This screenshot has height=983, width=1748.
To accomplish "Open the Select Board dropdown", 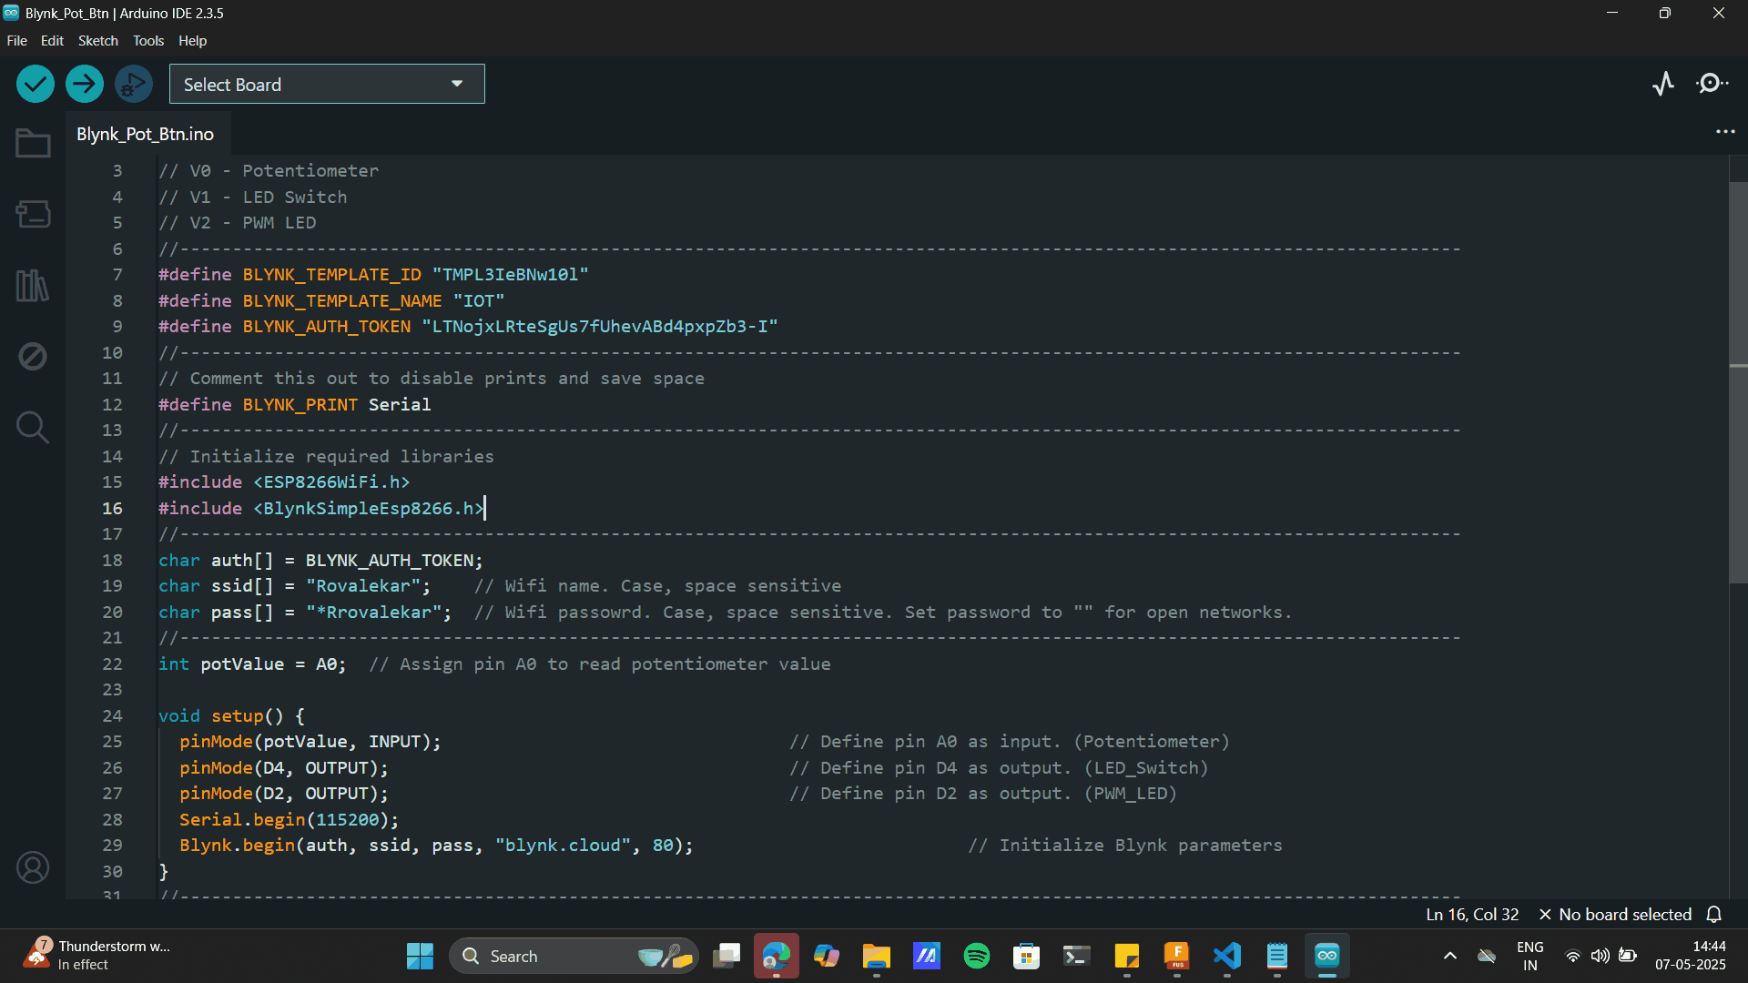I will point(327,84).
